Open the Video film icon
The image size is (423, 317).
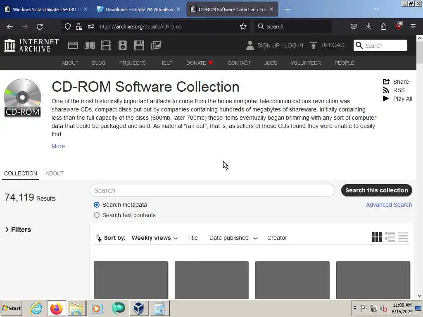(x=106, y=45)
